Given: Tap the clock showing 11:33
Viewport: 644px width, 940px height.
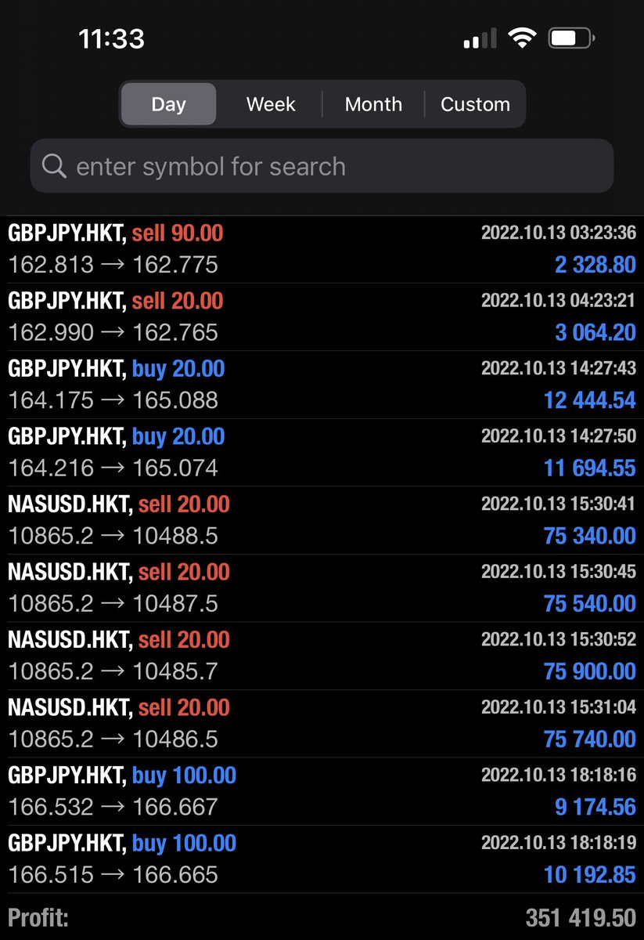Looking at the screenshot, I should 112,38.
